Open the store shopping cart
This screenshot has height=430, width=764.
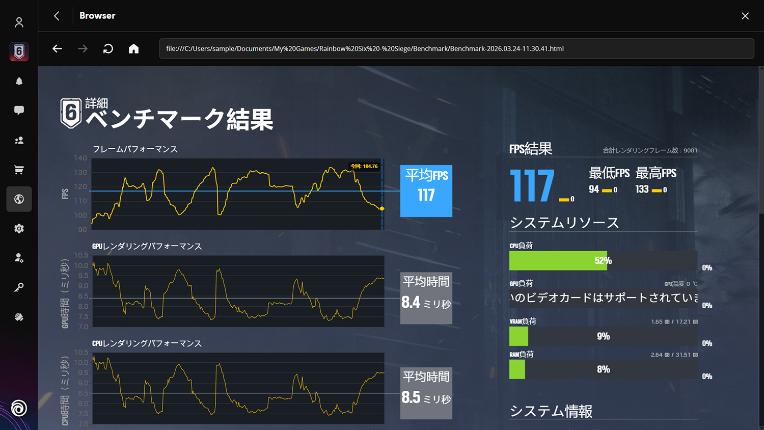point(19,169)
